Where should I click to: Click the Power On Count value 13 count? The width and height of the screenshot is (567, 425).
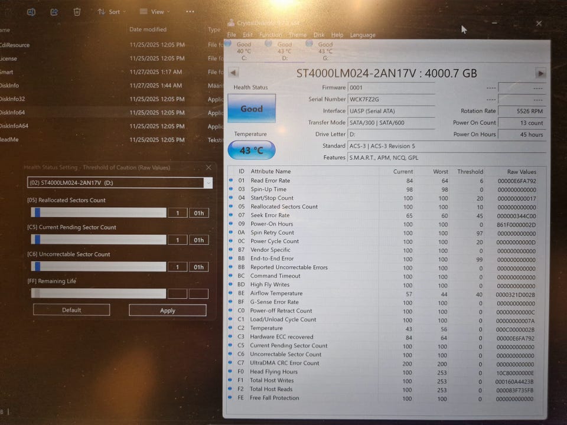(x=522, y=123)
